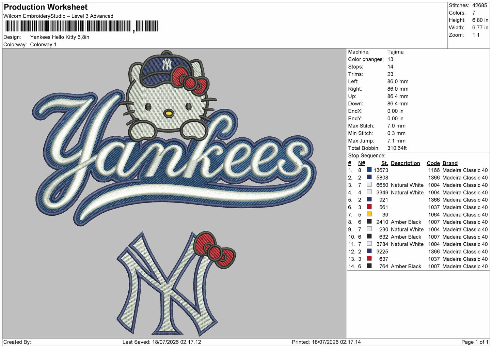Click 'Amber Black' in stop row 8
Viewport: 492px width, 348px height.
point(406,222)
